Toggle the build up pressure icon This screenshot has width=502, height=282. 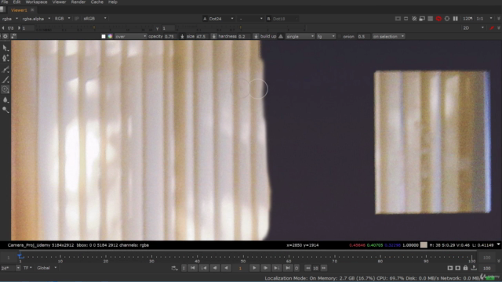click(281, 37)
